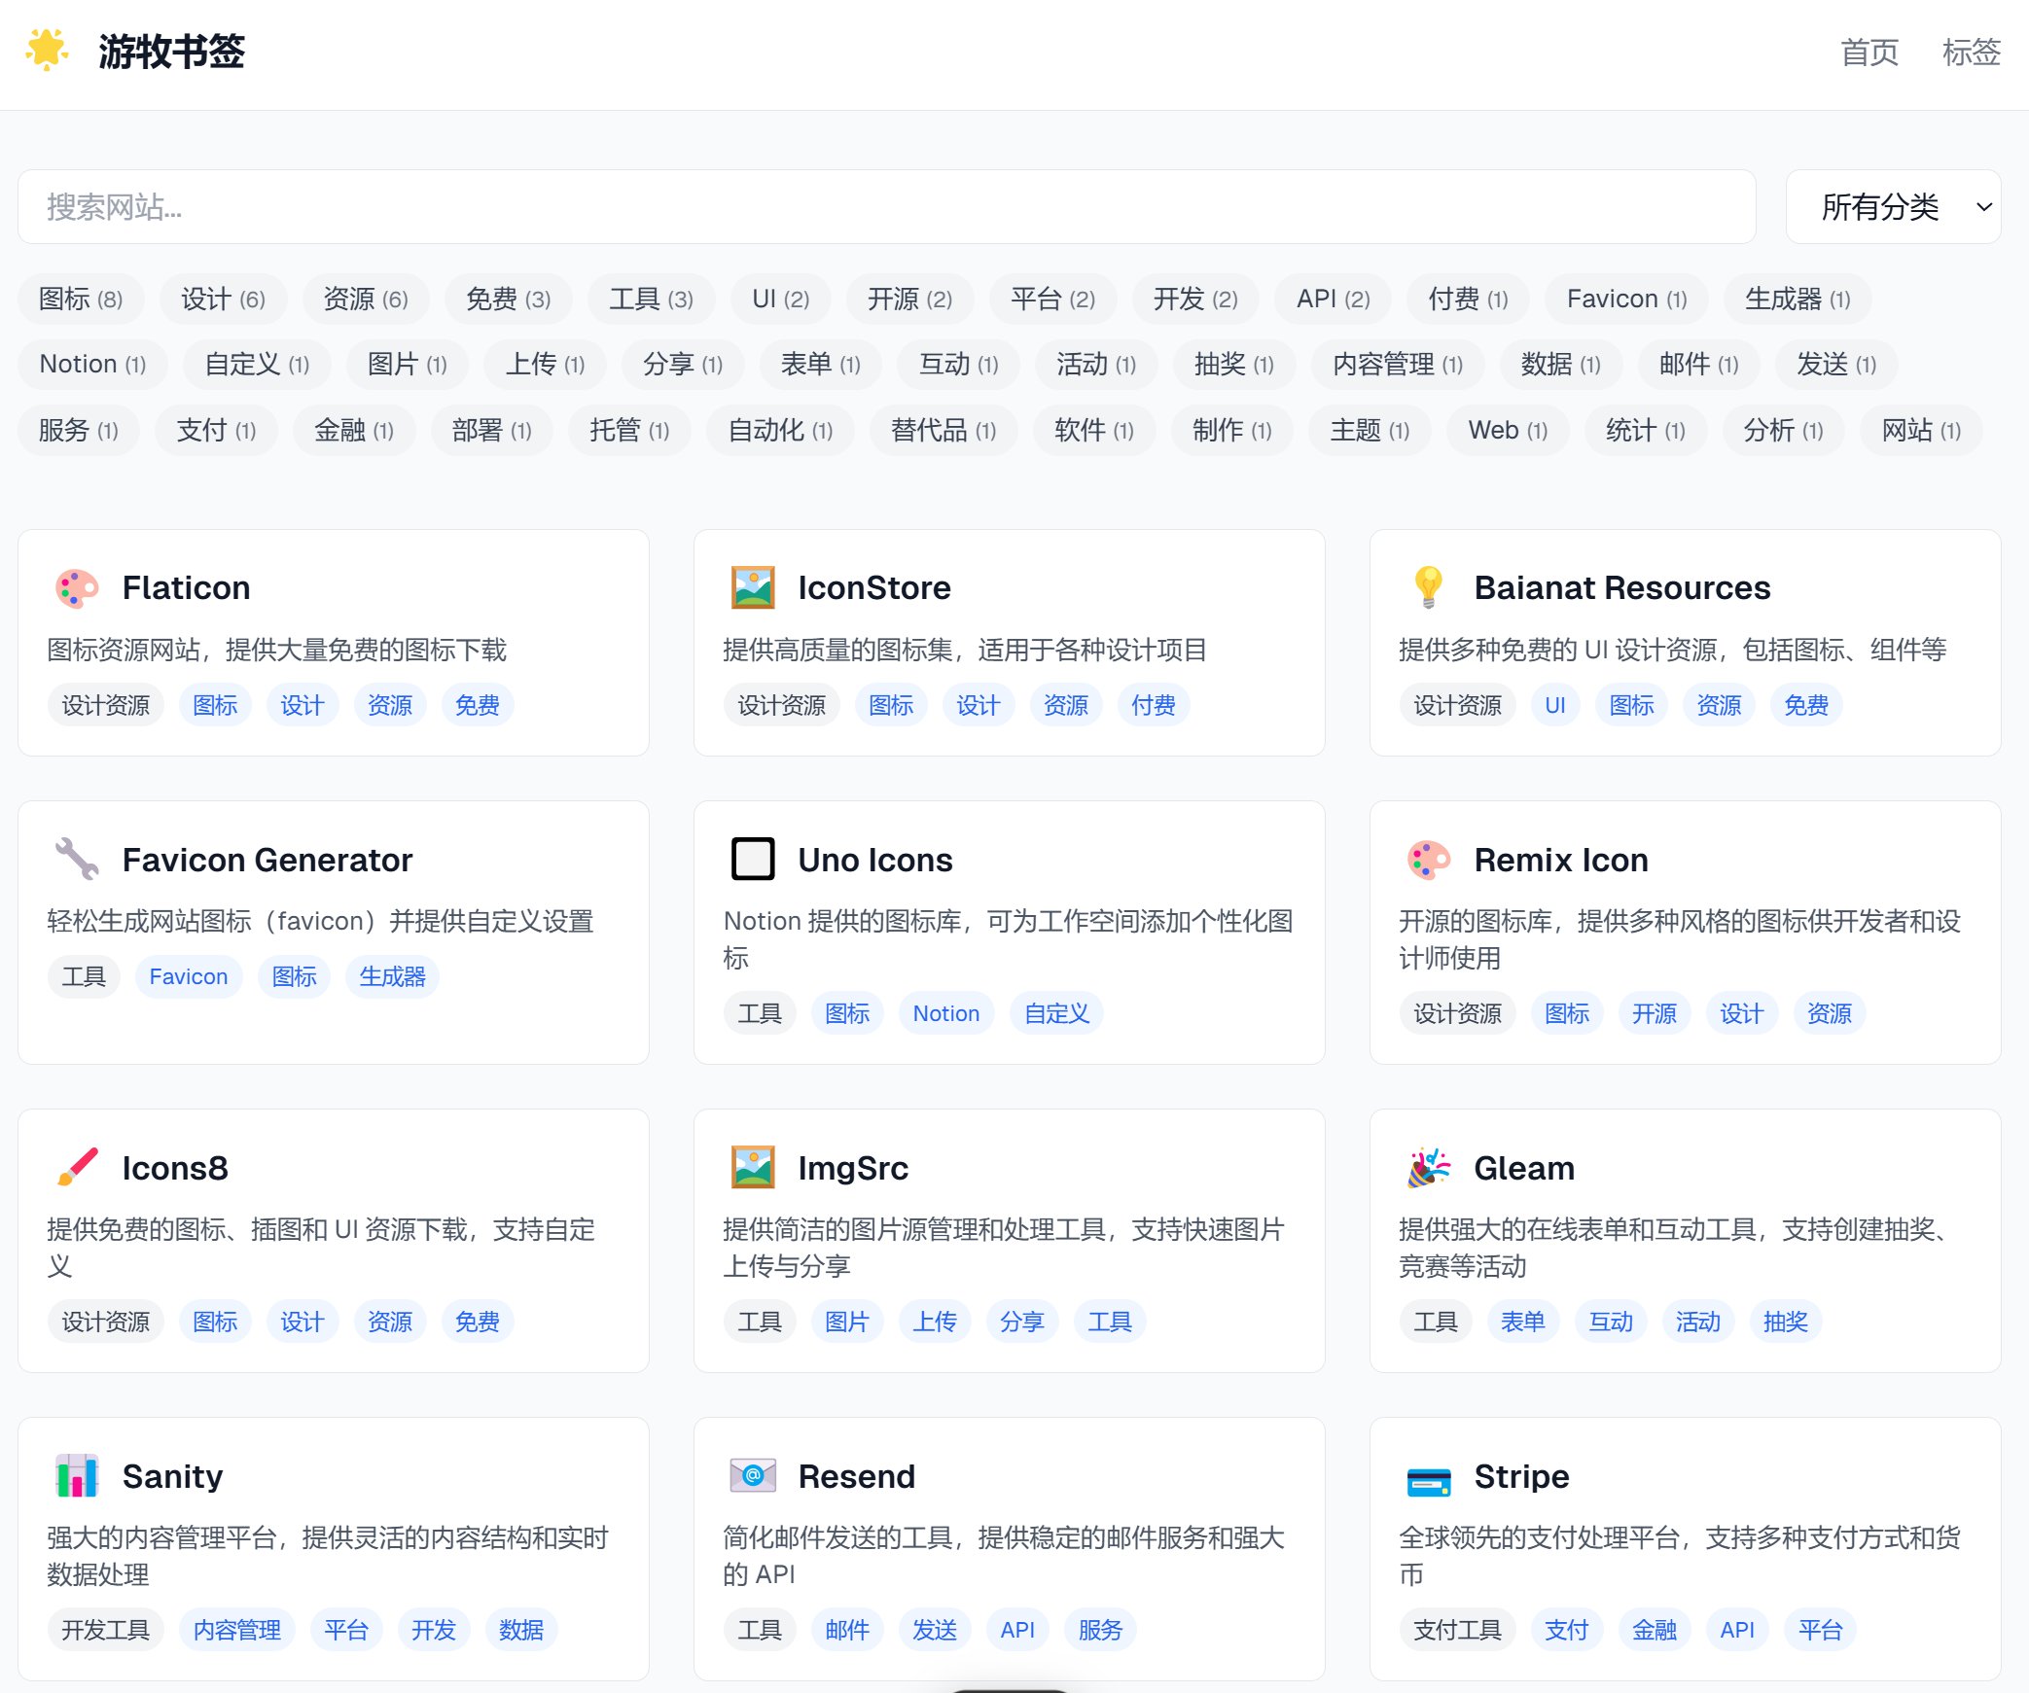Filter by the 资源 (6) tag

click(366, 299)
